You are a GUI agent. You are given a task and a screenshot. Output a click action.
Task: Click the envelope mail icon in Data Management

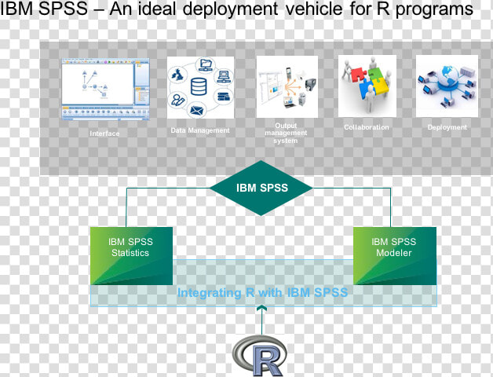(196, 111)
